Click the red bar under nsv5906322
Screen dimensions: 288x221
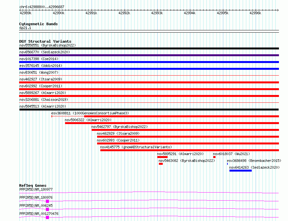172,123
